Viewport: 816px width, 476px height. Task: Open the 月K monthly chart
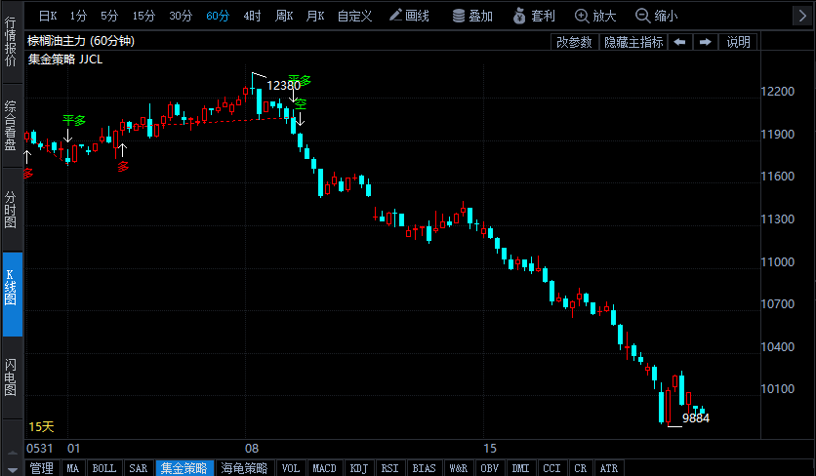(x=315, y=17)
